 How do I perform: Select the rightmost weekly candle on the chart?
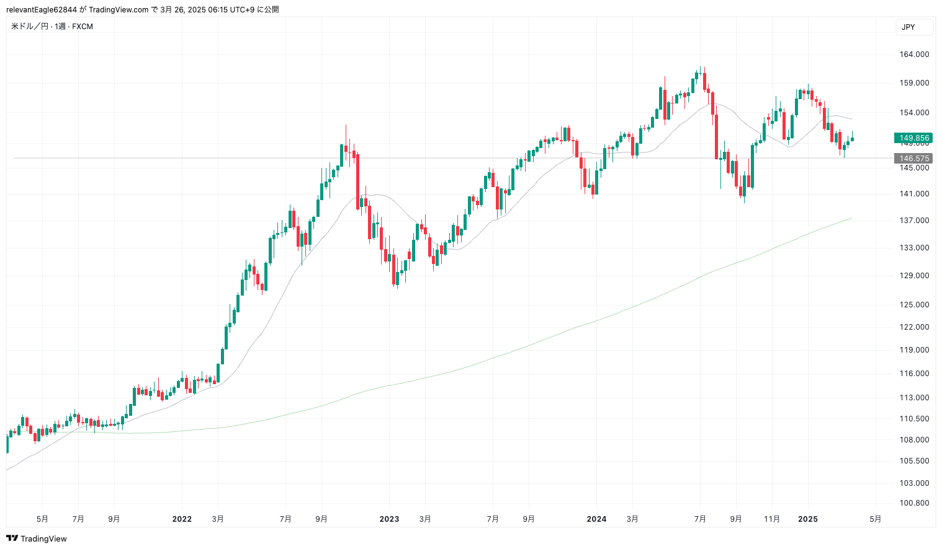coord(852,139)
